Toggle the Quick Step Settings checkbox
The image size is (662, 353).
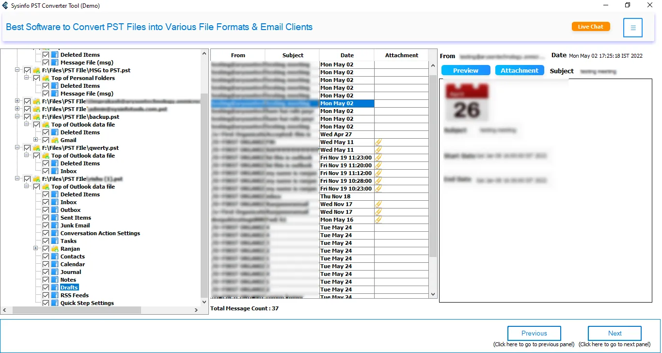pyautogui.click(x=46, y=303)
